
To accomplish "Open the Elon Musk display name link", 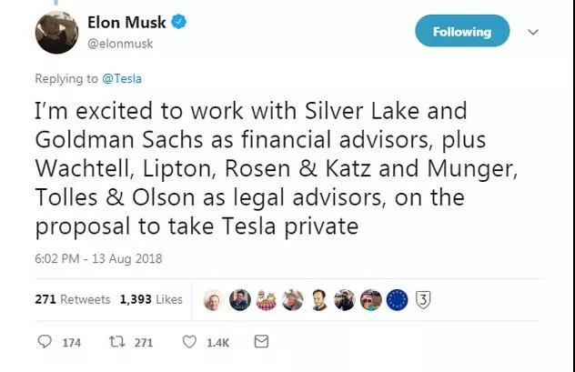I will pos(126,22).
